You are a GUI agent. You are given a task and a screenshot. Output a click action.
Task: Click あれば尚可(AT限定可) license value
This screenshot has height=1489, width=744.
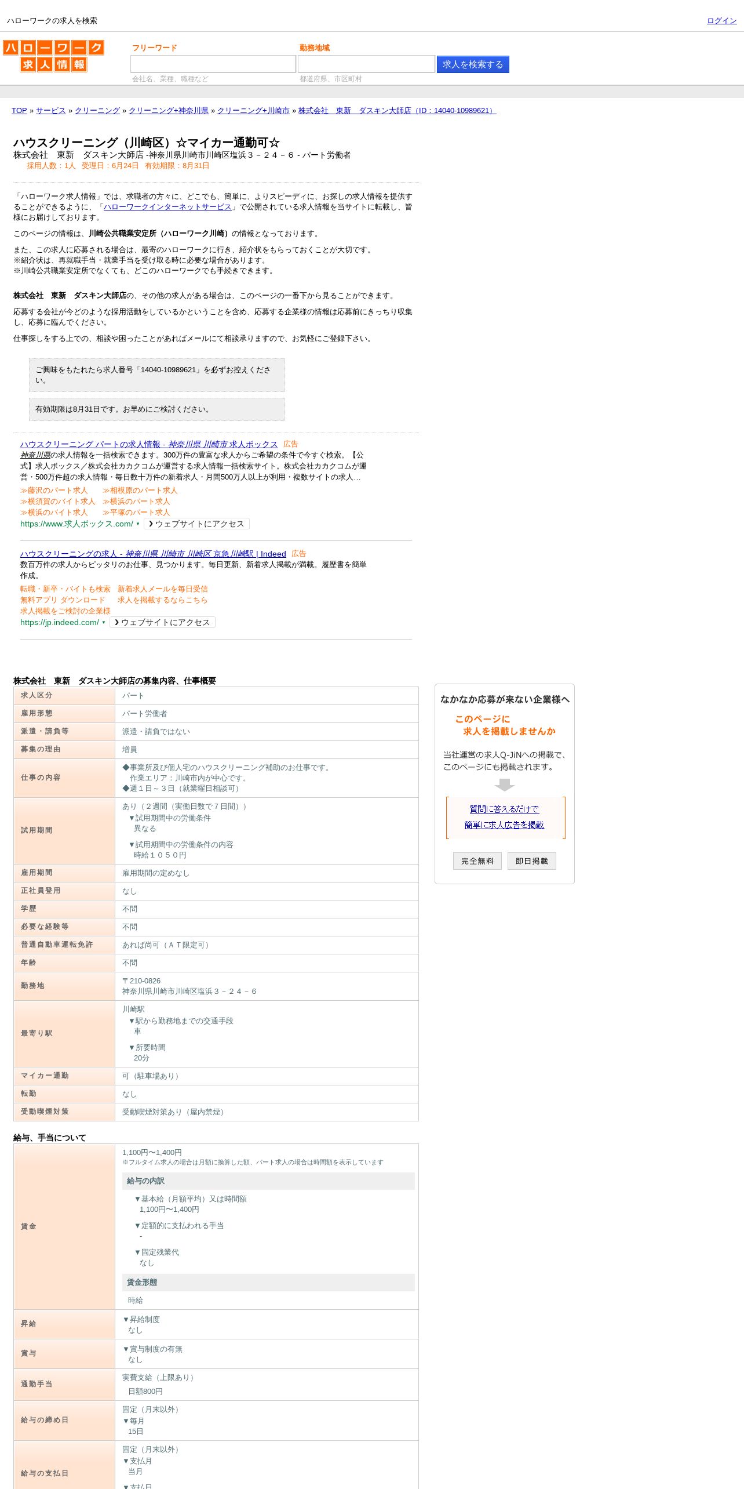pos(167,945)
